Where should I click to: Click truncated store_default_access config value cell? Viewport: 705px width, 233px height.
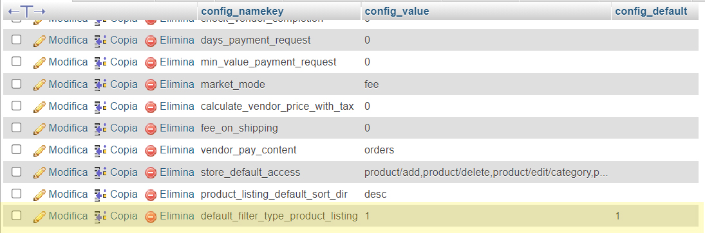(x=486, y=172)
